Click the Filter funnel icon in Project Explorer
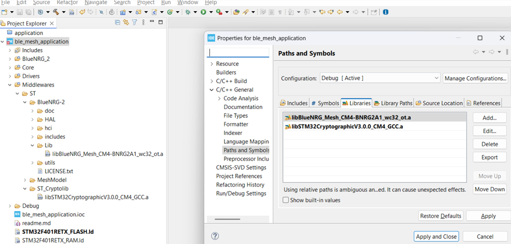Image resolution: width=511 pixels, height=244 pixels. click(134, 23)
